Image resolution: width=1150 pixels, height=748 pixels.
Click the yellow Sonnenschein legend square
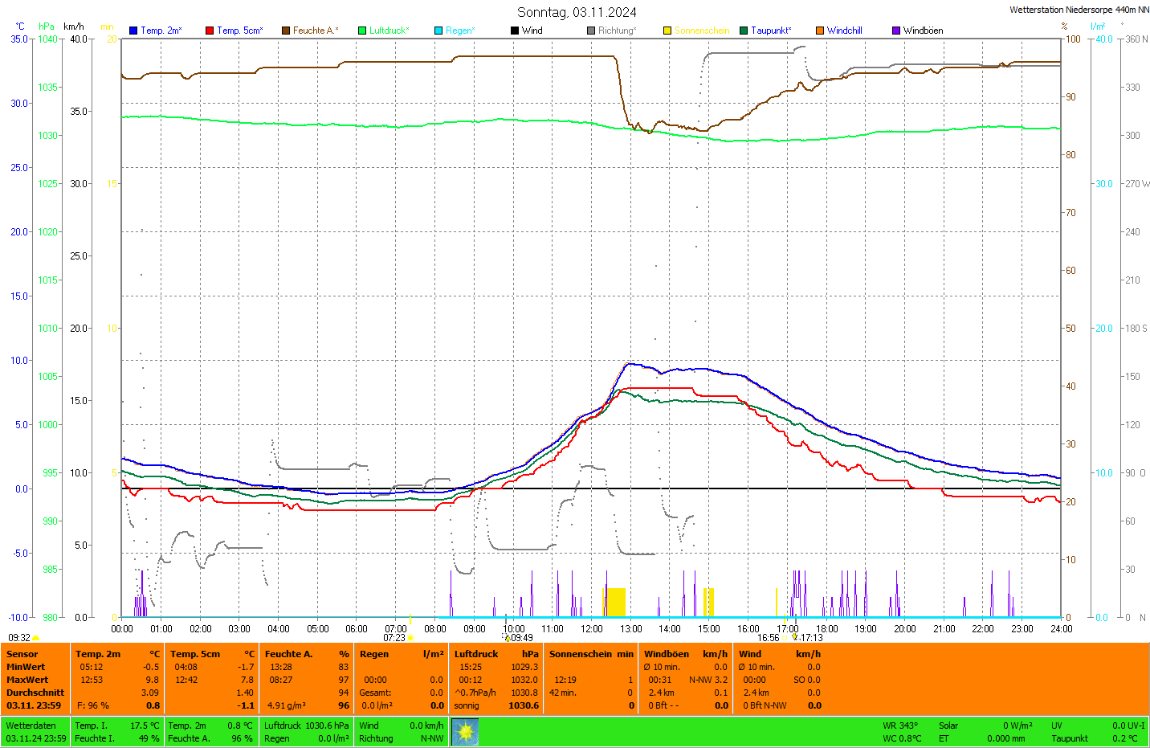[x=667, y=31]
